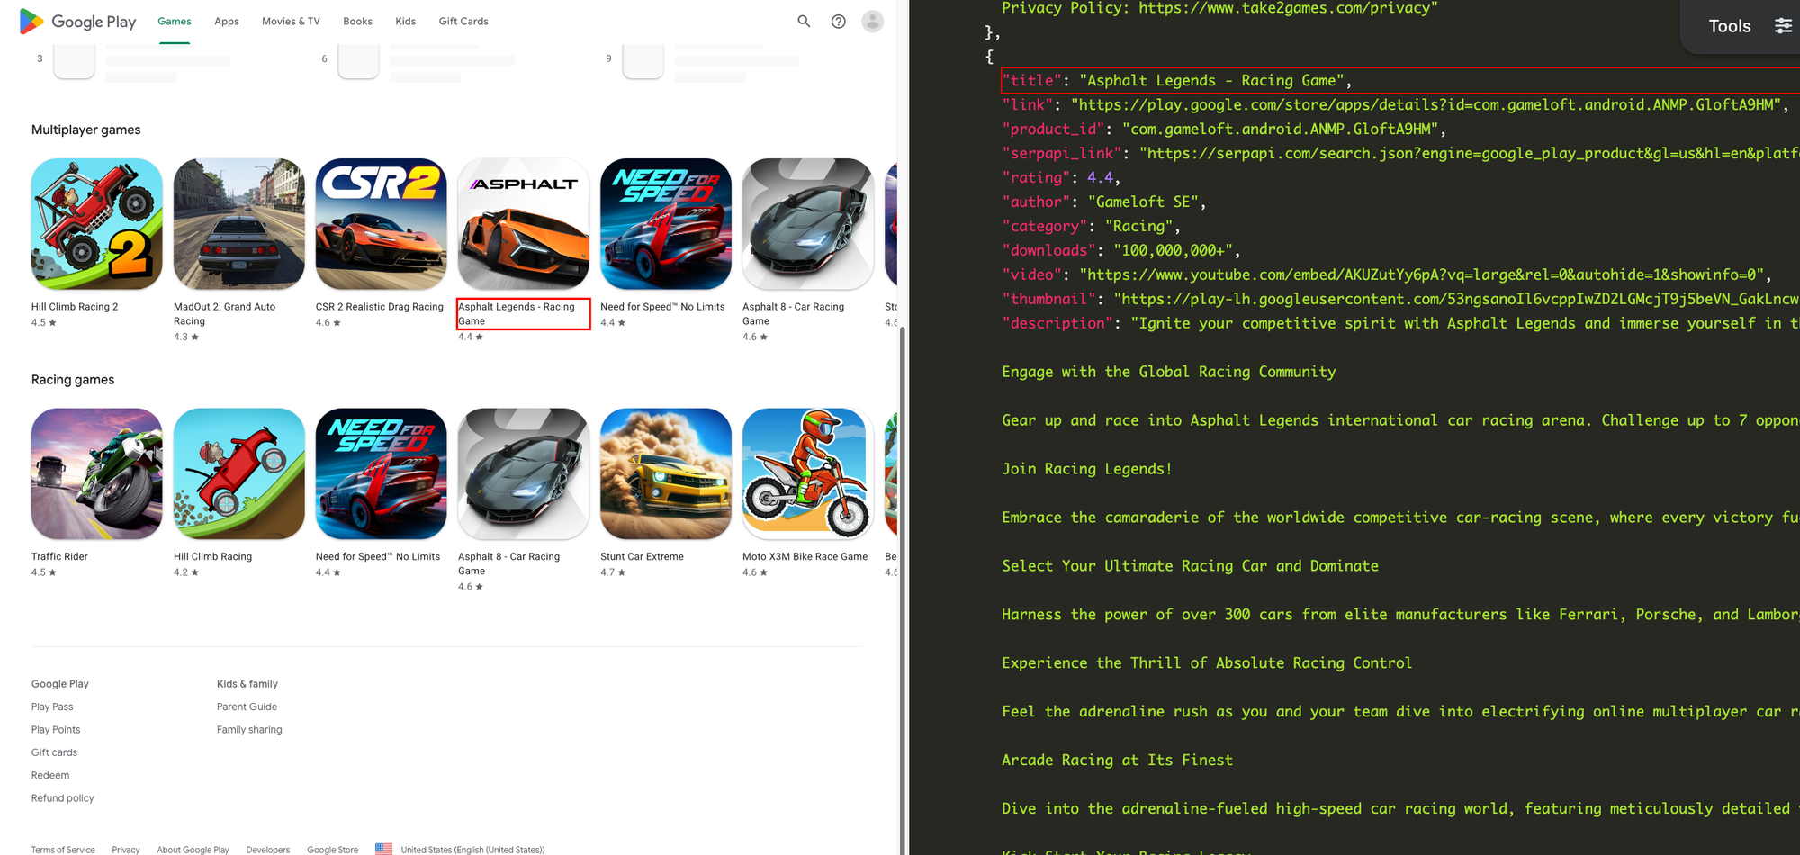The image size is (1800, 855).
Task: Open the Gift Cards tab
Action: (x=463, y=21)
